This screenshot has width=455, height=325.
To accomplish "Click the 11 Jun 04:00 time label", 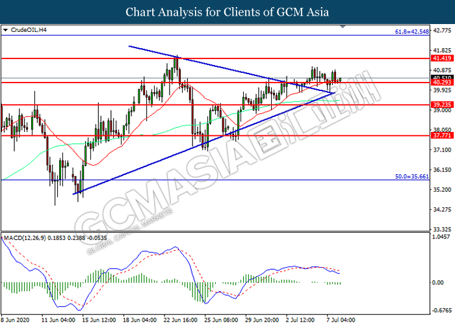I will tap(58, 320).
